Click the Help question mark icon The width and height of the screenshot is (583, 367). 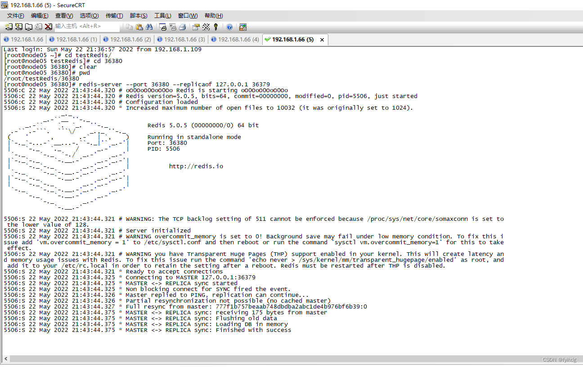pos(229,27)
